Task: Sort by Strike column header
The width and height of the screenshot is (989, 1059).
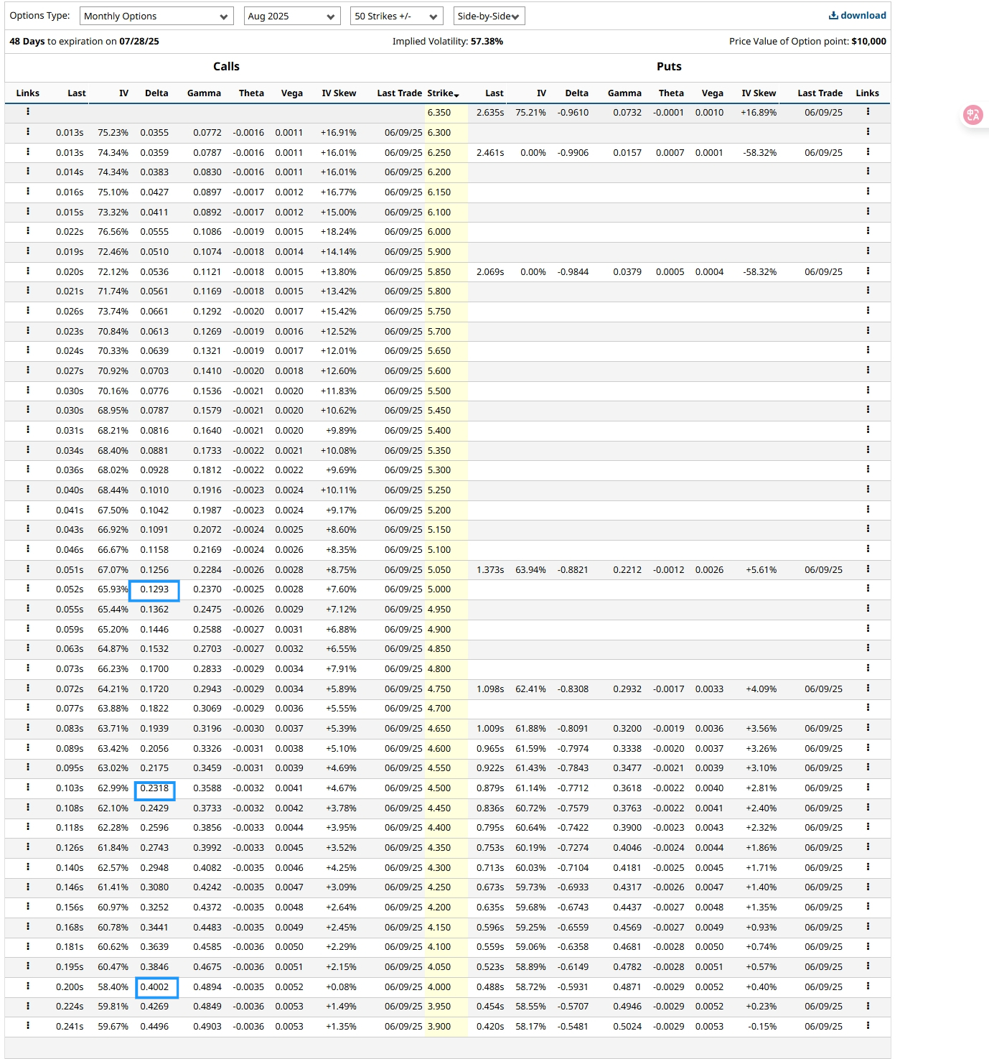Action: click(442, 93)
